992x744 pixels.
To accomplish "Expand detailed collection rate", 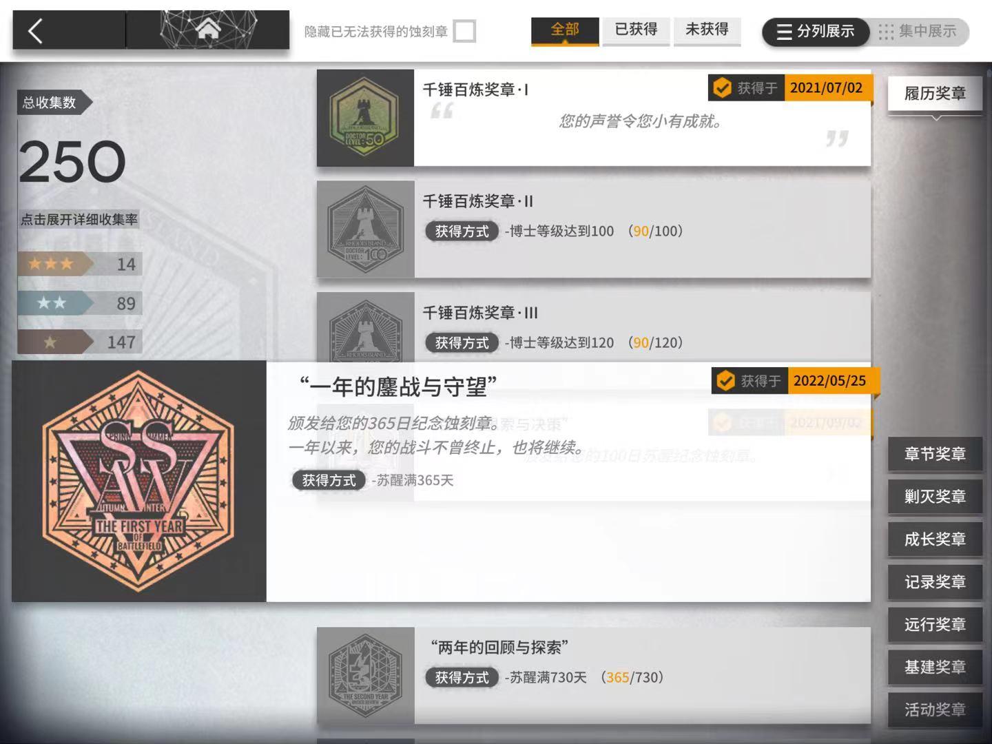I will pos(79,220).
